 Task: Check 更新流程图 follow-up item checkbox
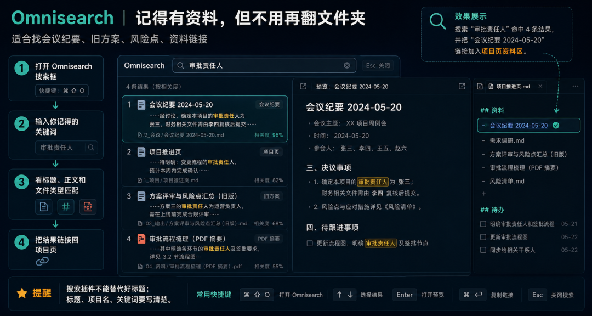coord(310,244)
